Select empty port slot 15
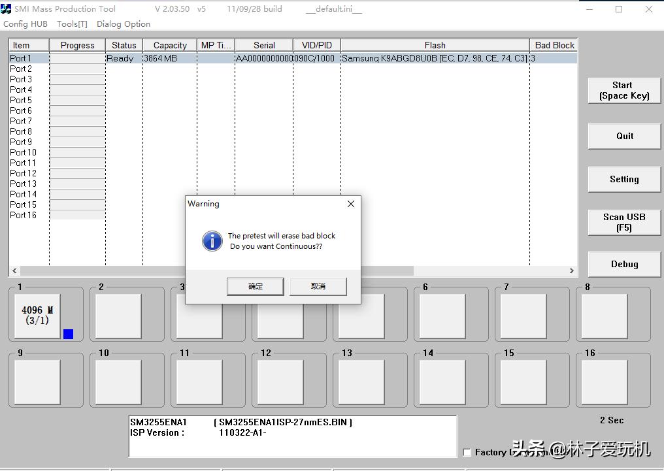664x471 pixels. (523, 382)
